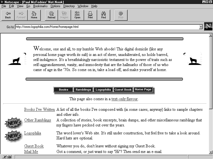Open the Guest Book list link

coord(34,146)
